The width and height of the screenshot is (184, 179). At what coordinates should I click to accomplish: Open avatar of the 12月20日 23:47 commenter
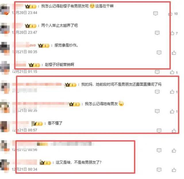(x=5, y=29)
